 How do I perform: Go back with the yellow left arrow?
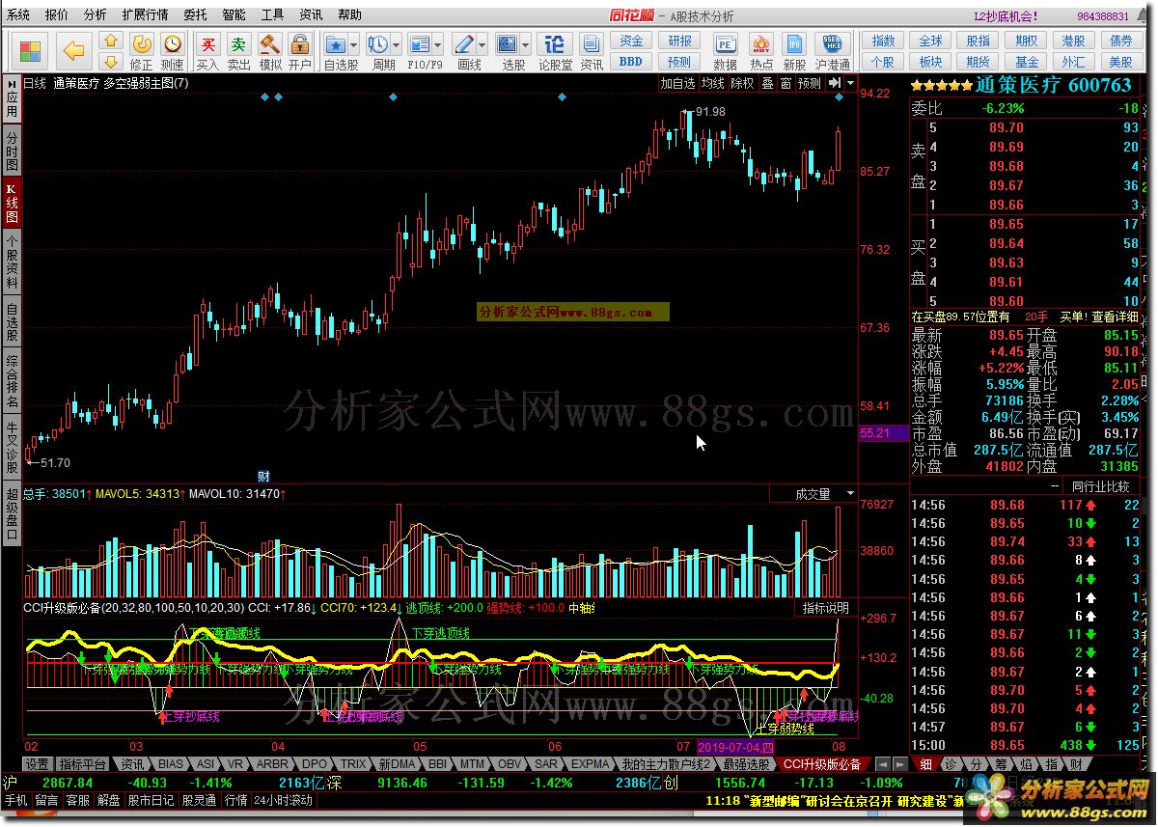74,49
